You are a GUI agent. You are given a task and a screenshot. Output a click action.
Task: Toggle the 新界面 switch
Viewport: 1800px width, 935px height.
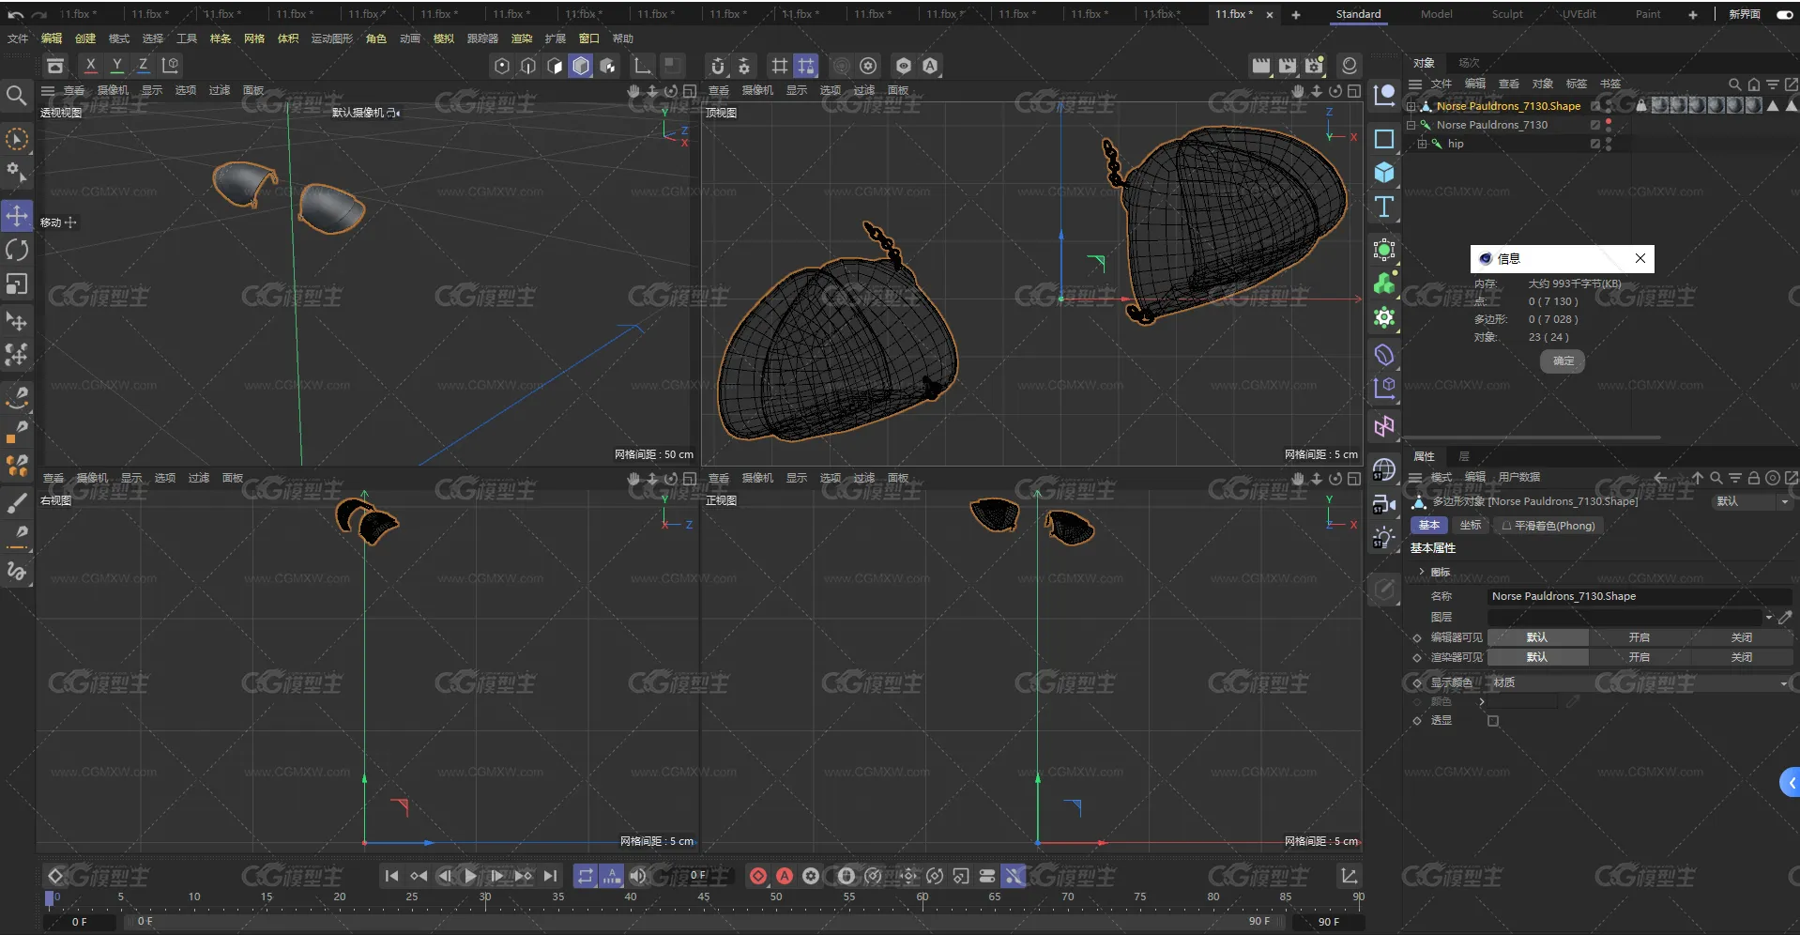pos(1785,14)
